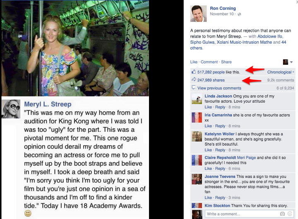This screenshot has width=298, height=219.
Task: Attach a photo using the camera icon
Action: tap(282, 214)
